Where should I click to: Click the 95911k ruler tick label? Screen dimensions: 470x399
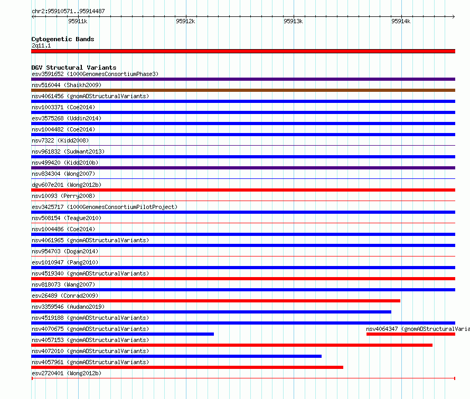click(x=78, y=21)
